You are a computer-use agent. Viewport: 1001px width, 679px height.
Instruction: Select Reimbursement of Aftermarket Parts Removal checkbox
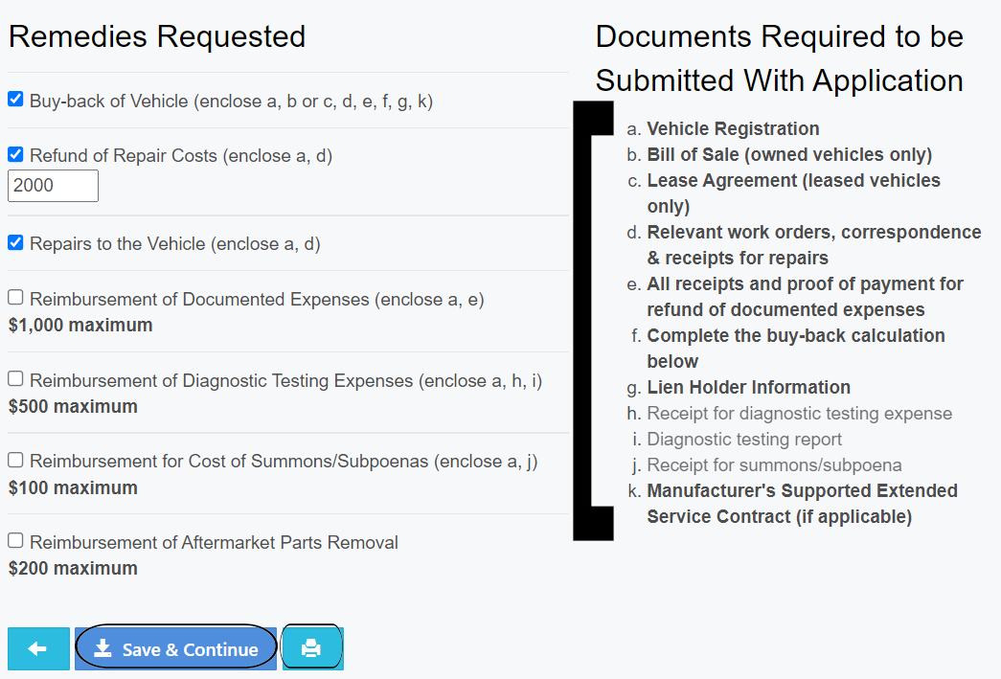(x=15, y=541)
